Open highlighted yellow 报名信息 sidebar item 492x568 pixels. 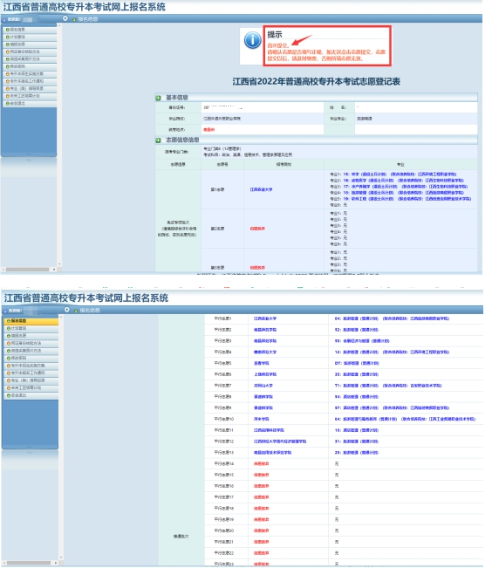31,321
